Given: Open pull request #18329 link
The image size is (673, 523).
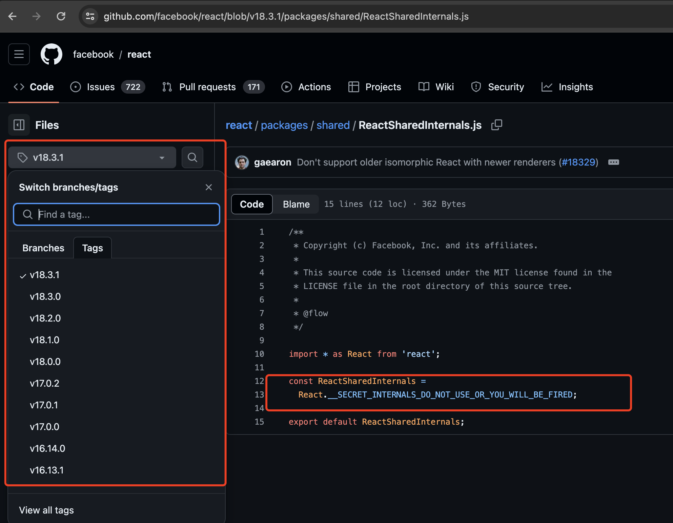Looking at the screenshot, I should [578, 162].
